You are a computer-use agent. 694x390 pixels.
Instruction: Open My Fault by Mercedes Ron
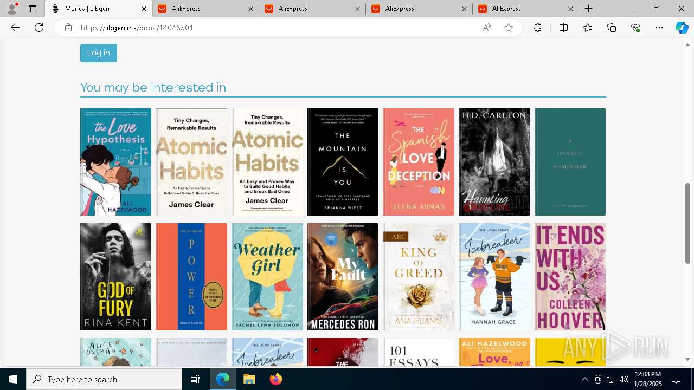tap(343, 277)
